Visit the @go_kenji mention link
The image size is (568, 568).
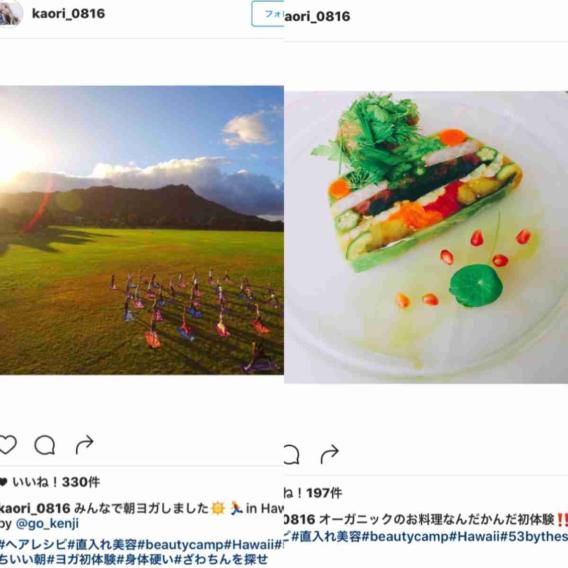click(x=47, y=524)
